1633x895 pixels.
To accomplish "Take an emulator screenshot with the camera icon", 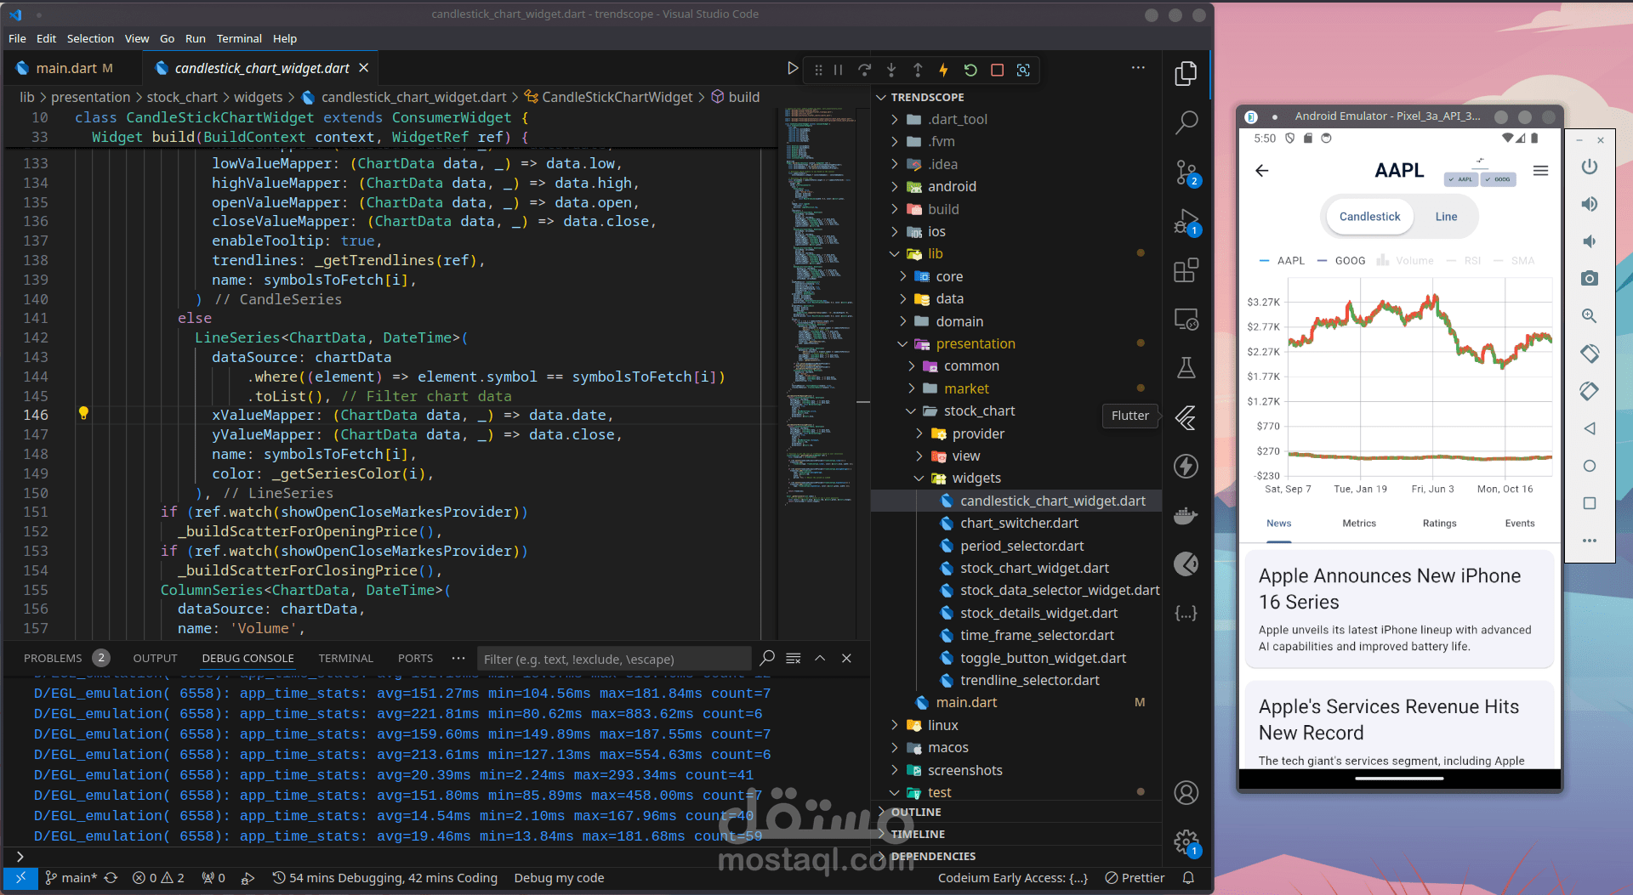I will (1589, 279).
